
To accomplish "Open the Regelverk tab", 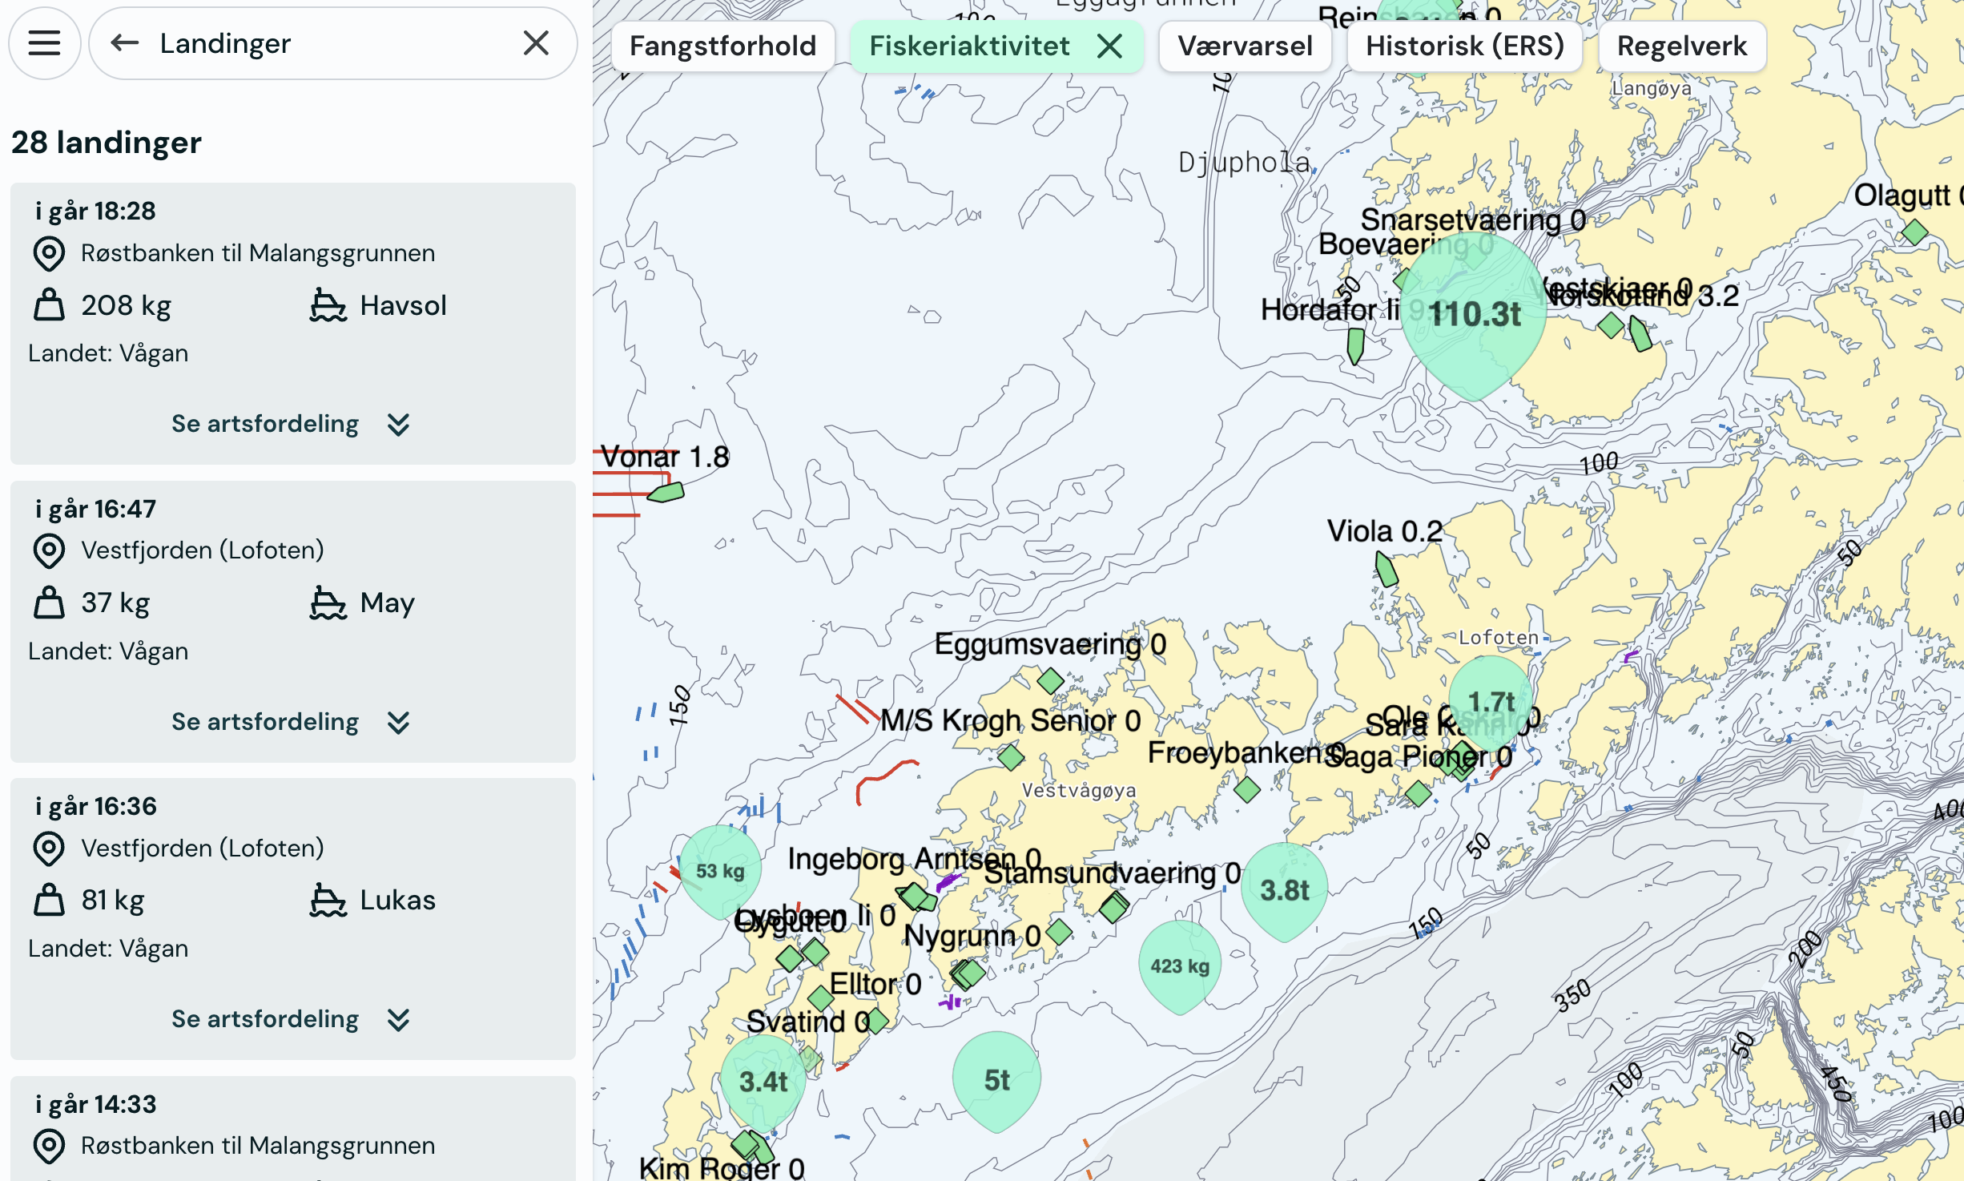I will (x=1681, y=46).
